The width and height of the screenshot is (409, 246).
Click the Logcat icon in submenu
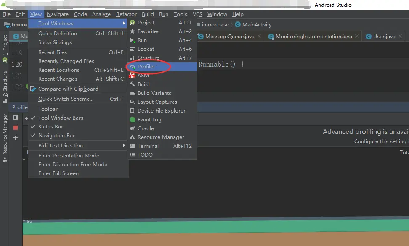pyautogui.click(x=132, y=49)
